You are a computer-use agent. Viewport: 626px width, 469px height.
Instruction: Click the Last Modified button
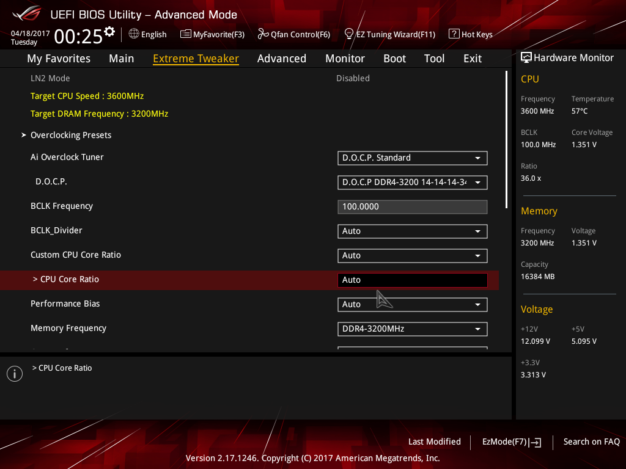pos(434,442)
